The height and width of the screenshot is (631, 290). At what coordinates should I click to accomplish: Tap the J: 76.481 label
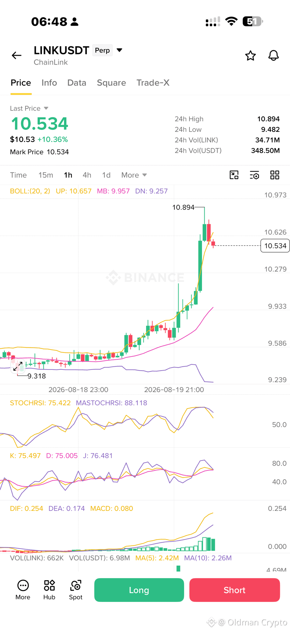[98, 456]
